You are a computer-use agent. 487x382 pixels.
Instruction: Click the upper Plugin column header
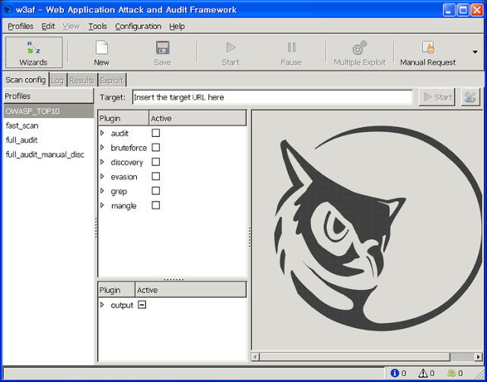(x=123, y=118)
